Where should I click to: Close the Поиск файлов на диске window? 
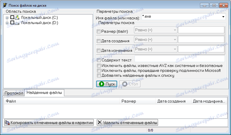pos(223,6)
